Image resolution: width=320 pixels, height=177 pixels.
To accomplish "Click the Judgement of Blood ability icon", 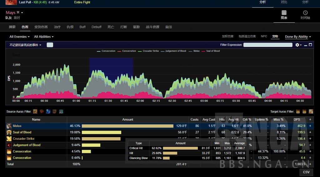I will [9, 145].
